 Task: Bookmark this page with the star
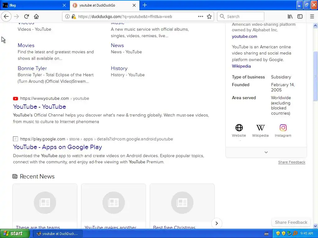click(209, 17)
